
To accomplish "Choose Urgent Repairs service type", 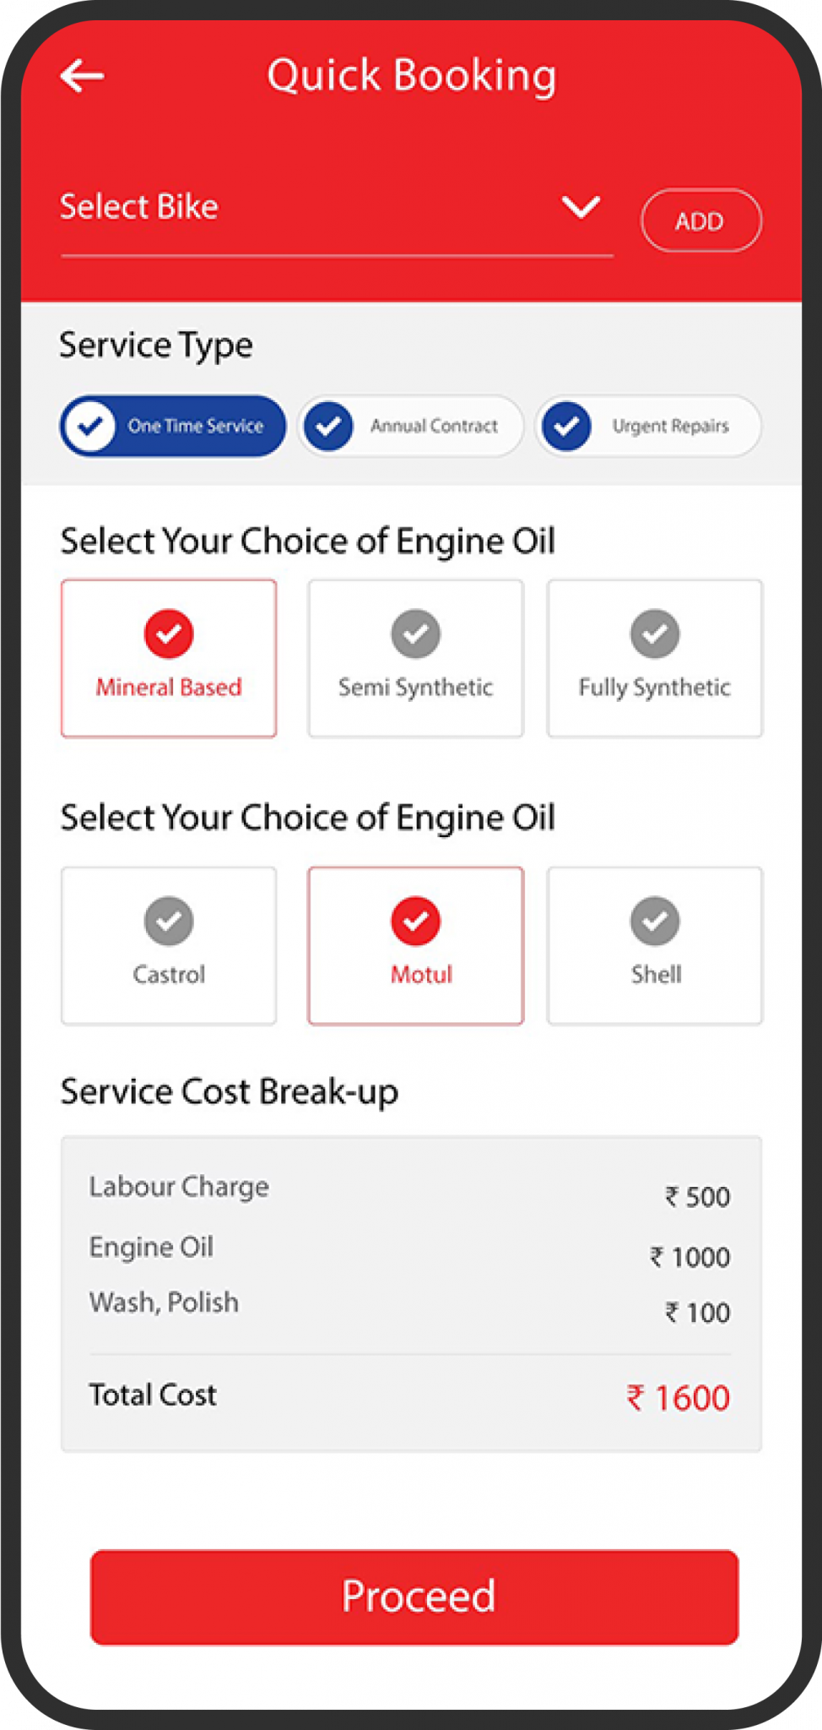I will 648,426.
